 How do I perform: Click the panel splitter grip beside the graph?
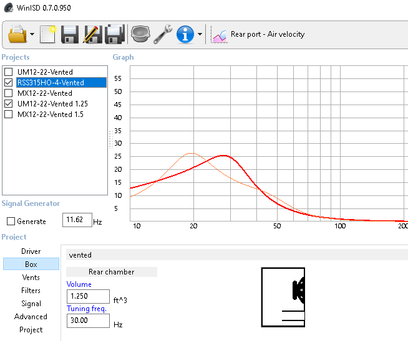(110, 139)
